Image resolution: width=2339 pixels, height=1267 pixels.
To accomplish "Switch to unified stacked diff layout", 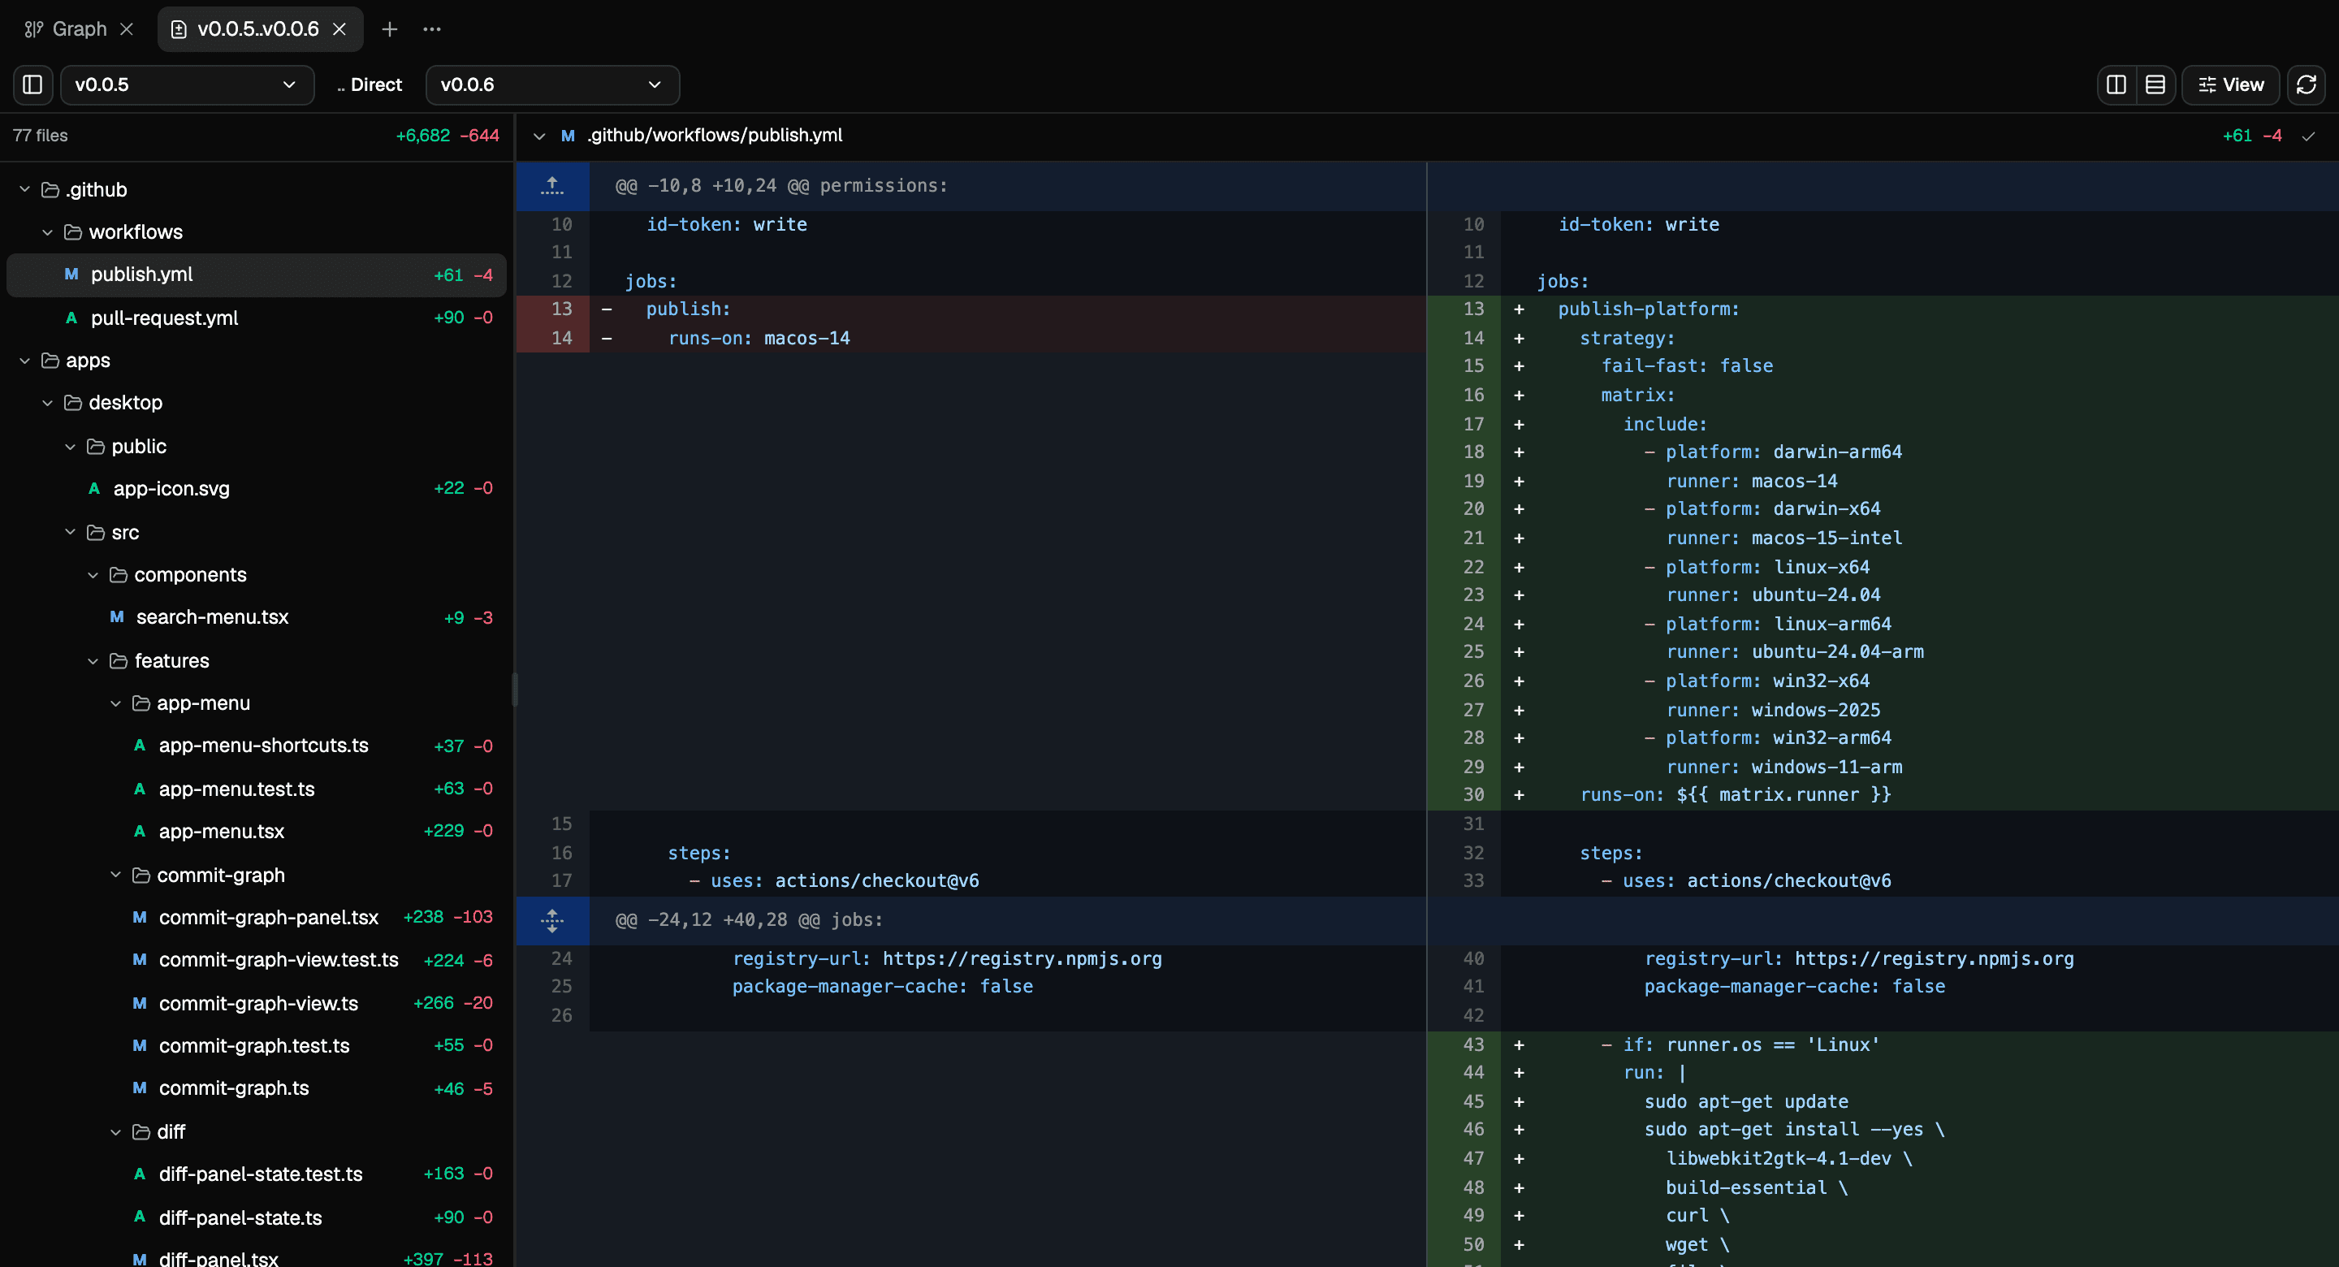I will tap(2155, 84).
